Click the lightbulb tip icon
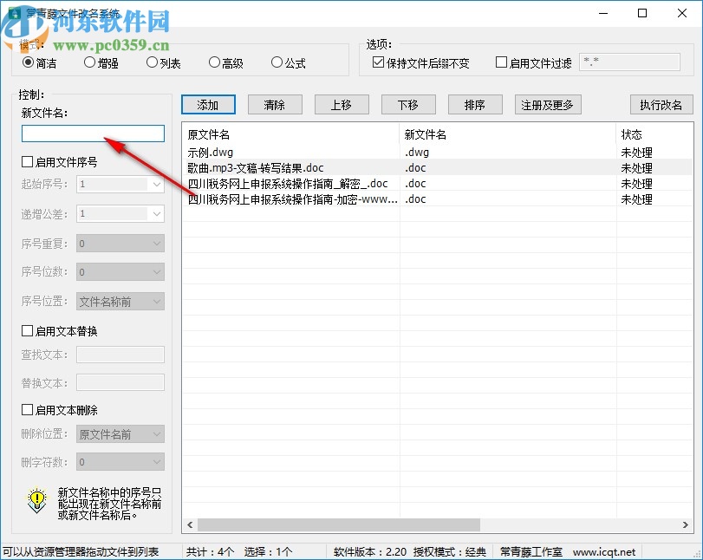The height and width of the screenshot is (560, 703). click(x=36, y=501)
